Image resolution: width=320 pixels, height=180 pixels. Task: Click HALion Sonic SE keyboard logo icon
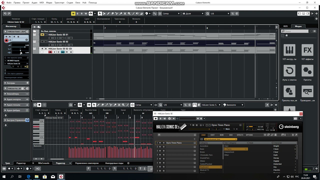click(183, 127)
